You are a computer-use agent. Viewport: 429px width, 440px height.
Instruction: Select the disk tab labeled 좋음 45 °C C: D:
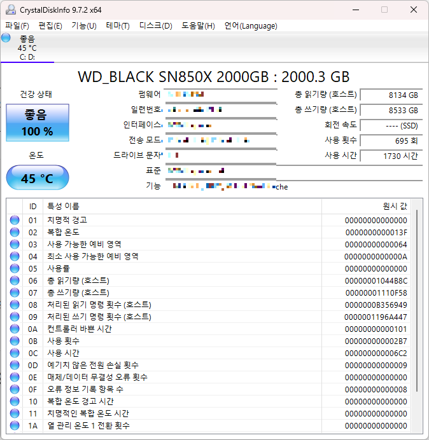pyautogui.click(x=27, y=48)
